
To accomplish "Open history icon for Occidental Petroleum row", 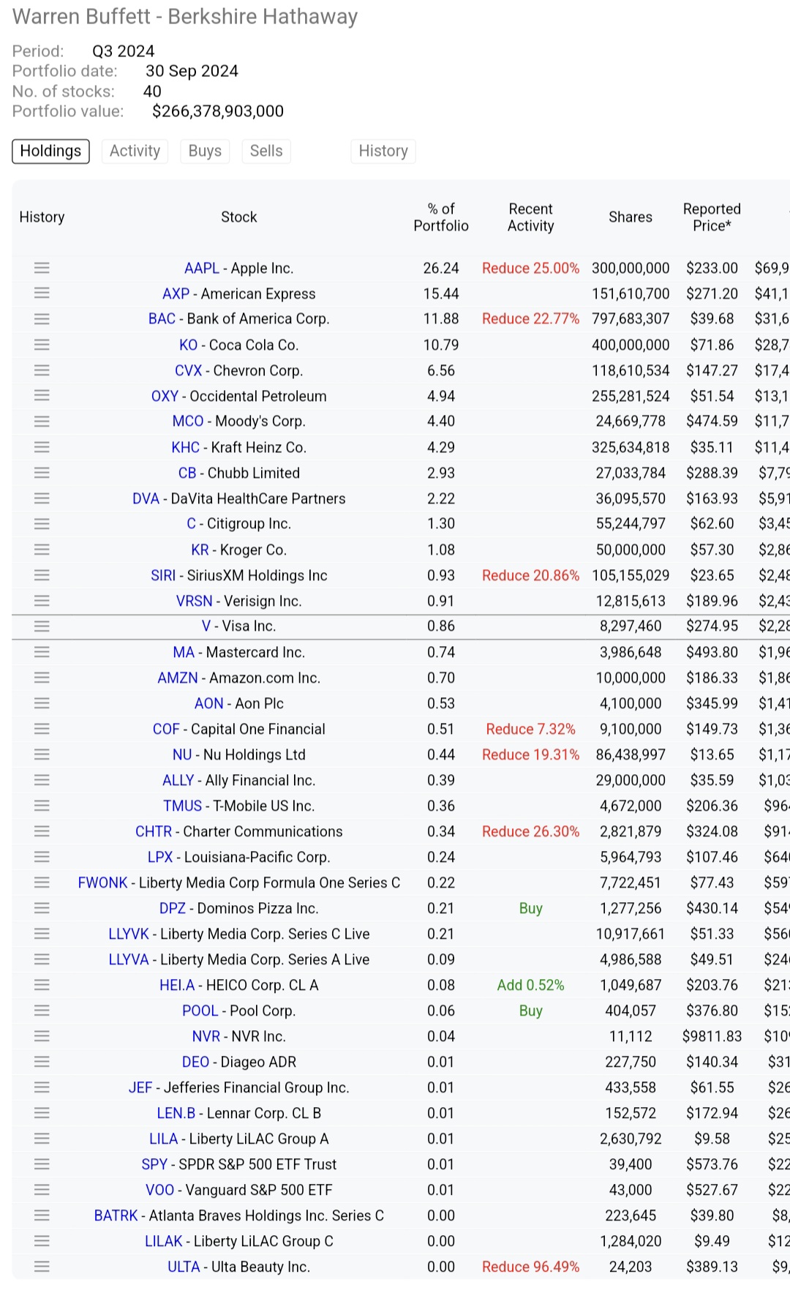I will click(42, 396).
